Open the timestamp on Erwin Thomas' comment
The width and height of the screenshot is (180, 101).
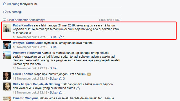30,79
